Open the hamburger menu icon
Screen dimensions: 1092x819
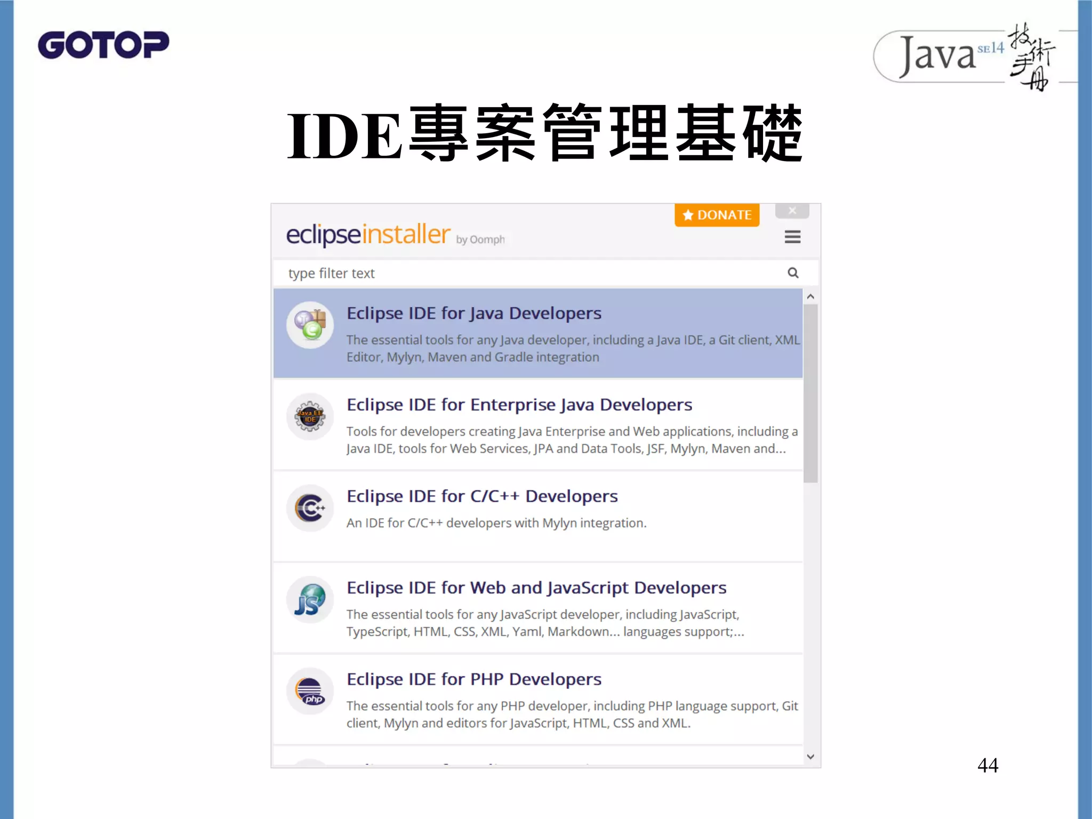click(792, 237)
